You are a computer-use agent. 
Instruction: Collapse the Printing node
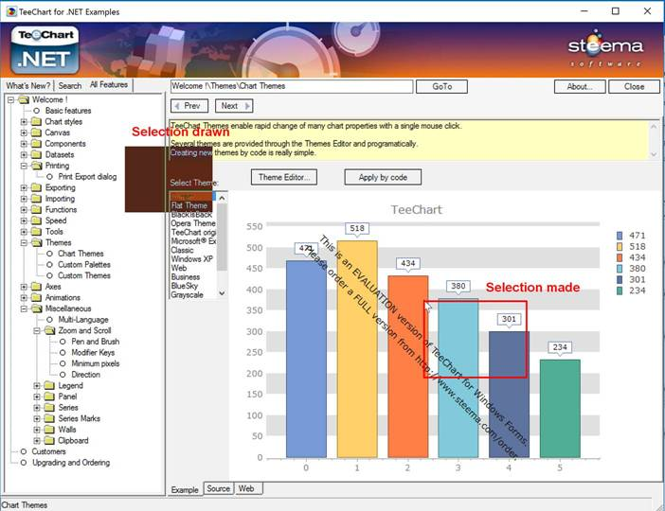(25, 166)
